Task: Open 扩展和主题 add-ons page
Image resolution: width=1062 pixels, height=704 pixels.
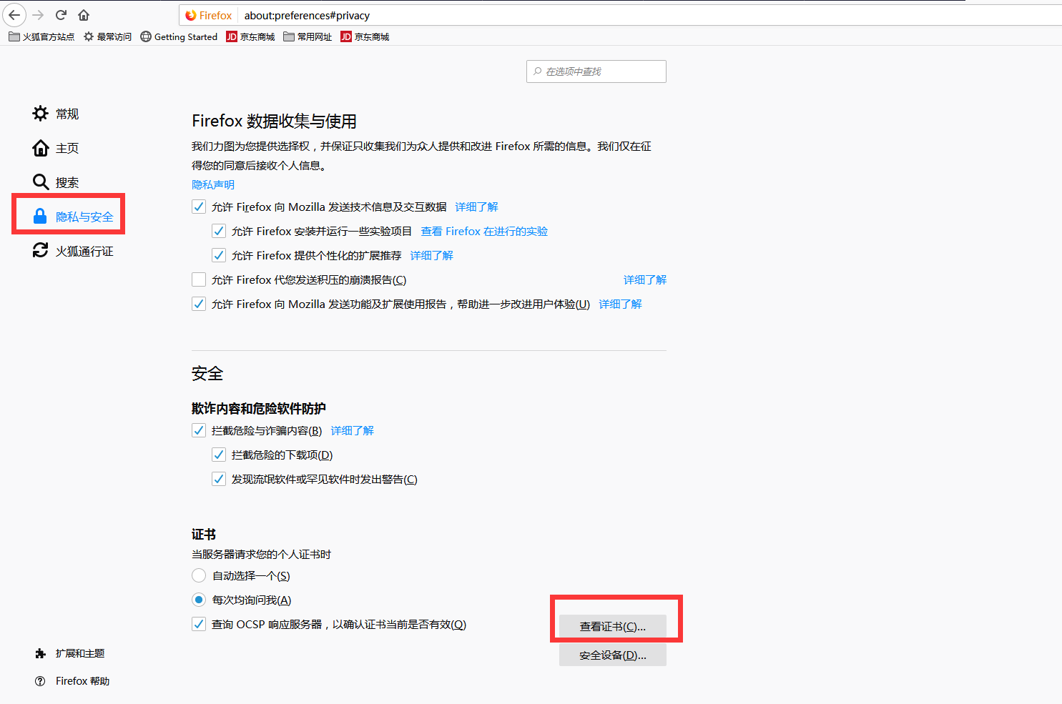Action: point(69,653)
